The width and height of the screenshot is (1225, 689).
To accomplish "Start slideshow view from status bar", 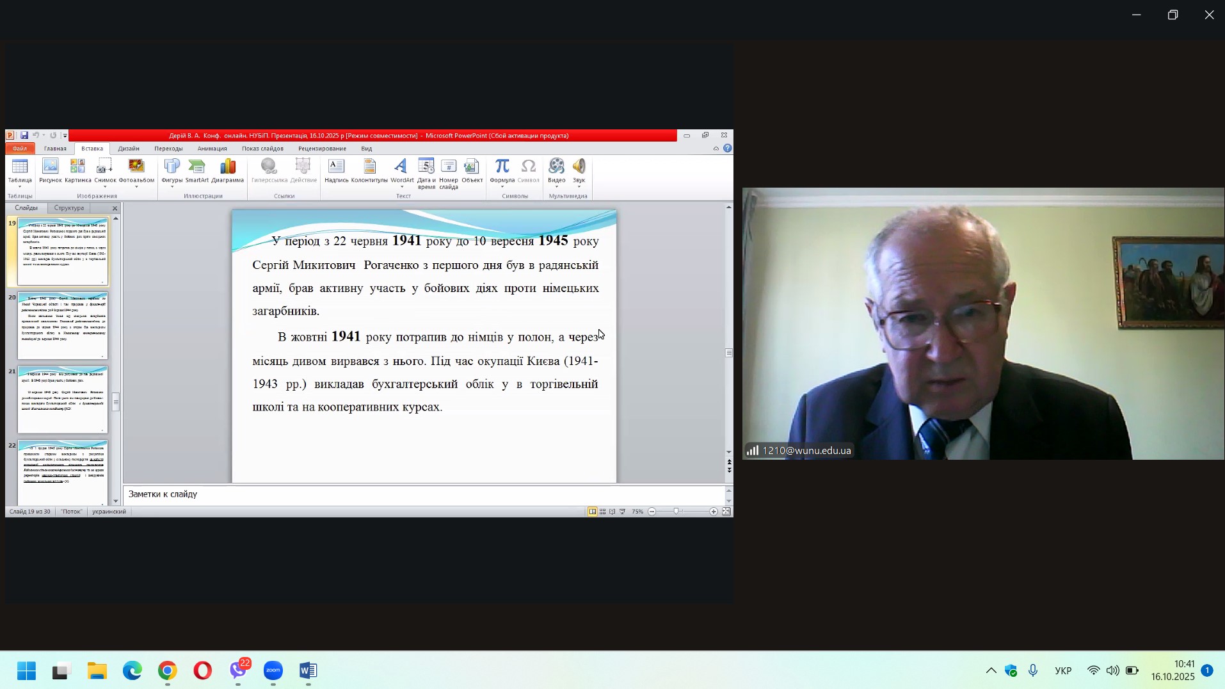I will (x=622, y=512).
